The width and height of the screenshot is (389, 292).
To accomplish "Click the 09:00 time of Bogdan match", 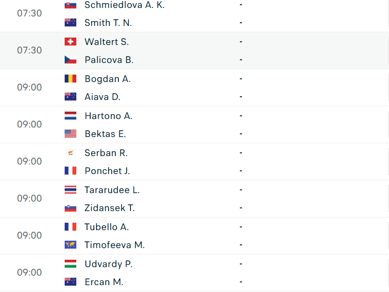I will click(29, 87).
